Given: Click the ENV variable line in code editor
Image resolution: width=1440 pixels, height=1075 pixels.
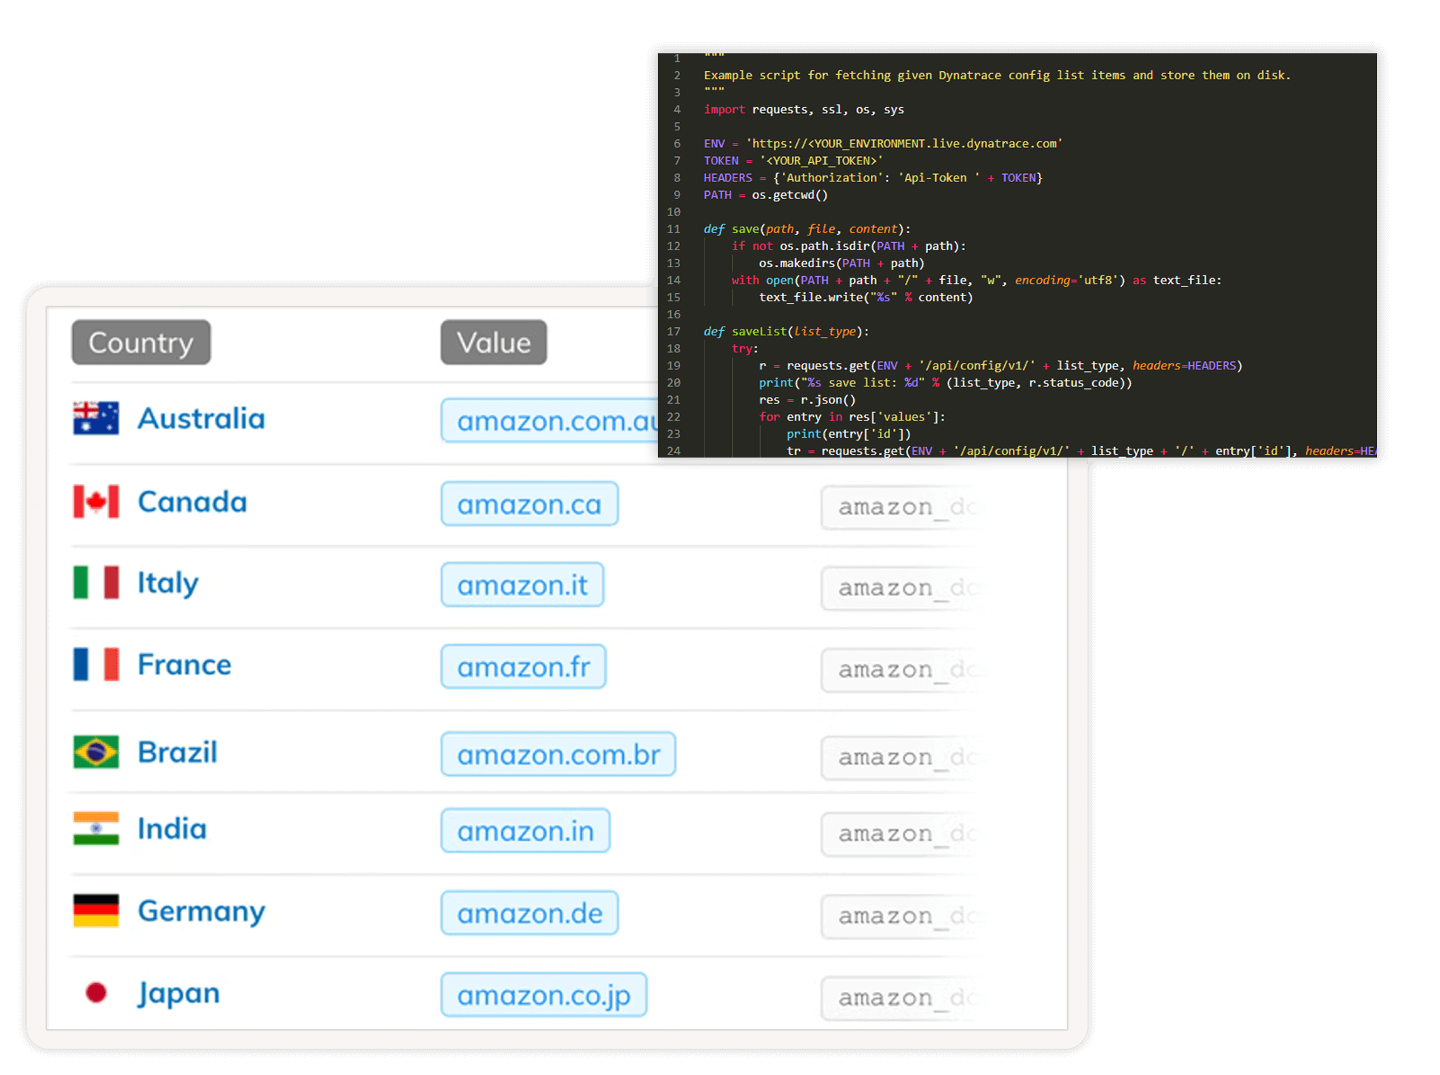Looking at the screenshot, I should 883,144.
